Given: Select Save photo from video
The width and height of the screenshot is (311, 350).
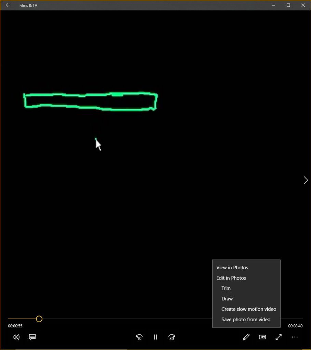Looking at the screenshot, I should (246, 320).
